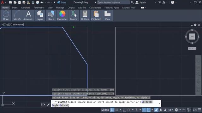This screenshot has height=113, width=202.
Task: Click the command line customize wrench icon
Action: pyautogui.click(x=49, y=105)
